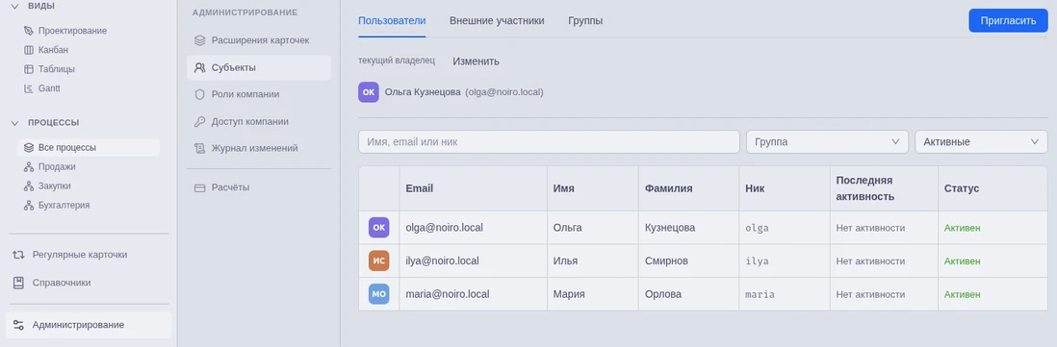Open Расчёты admin section
Image resolution: width=1057 pixels, height=347 pixels.
(259, 187)
